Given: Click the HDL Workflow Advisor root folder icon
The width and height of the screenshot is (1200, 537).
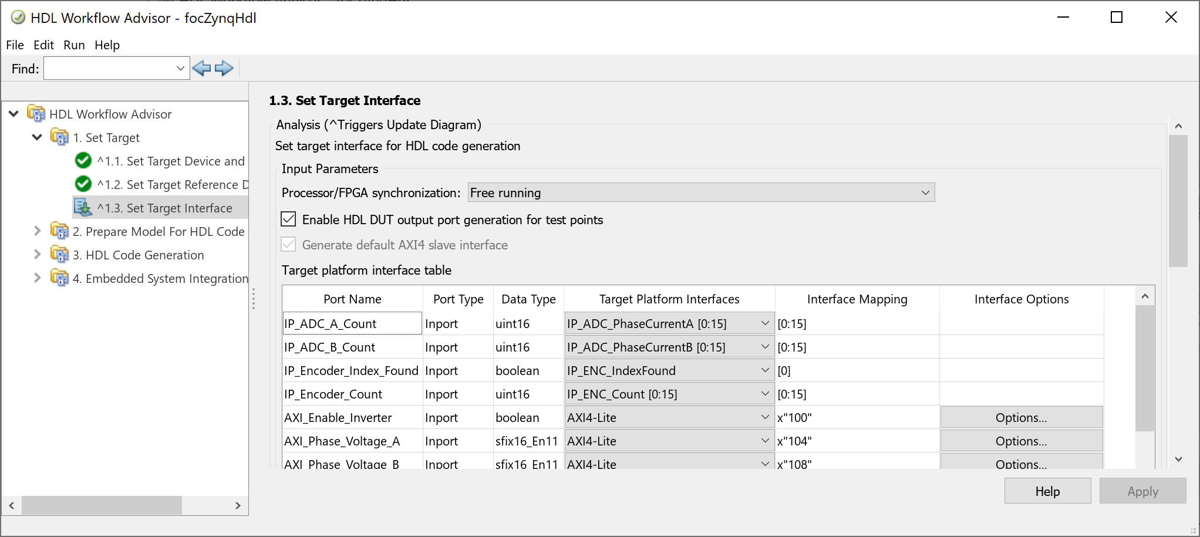Looking at the screenshot, I should pyautogui.click(x=36, y=114).
